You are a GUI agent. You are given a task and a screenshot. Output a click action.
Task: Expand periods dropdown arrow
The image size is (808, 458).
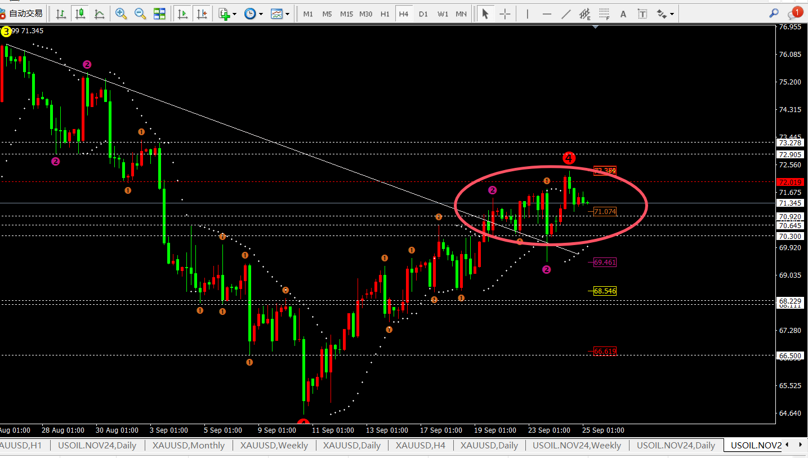(x=261, y=14)
